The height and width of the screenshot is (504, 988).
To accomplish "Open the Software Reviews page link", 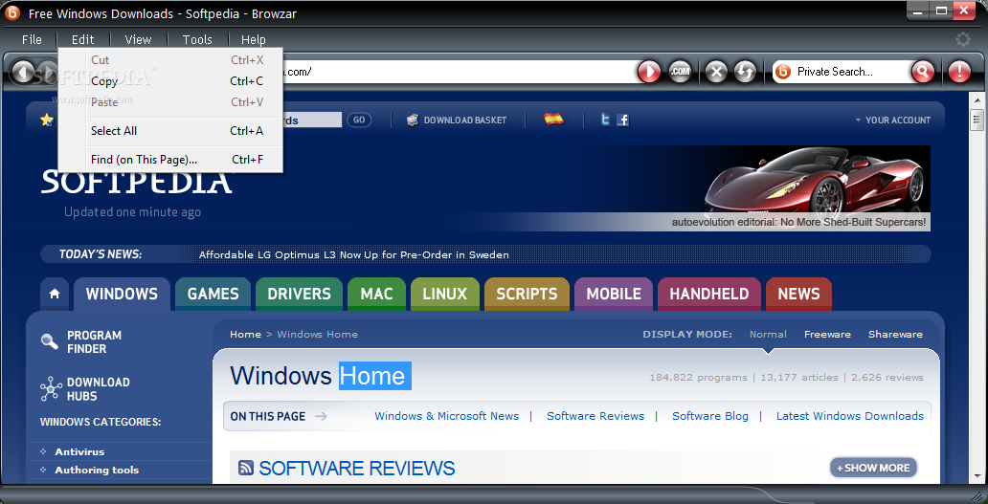I will click(x=595, y=416).
